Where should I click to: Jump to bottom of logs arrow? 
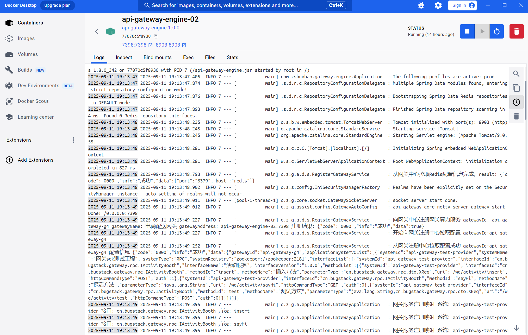coord(516,328)
